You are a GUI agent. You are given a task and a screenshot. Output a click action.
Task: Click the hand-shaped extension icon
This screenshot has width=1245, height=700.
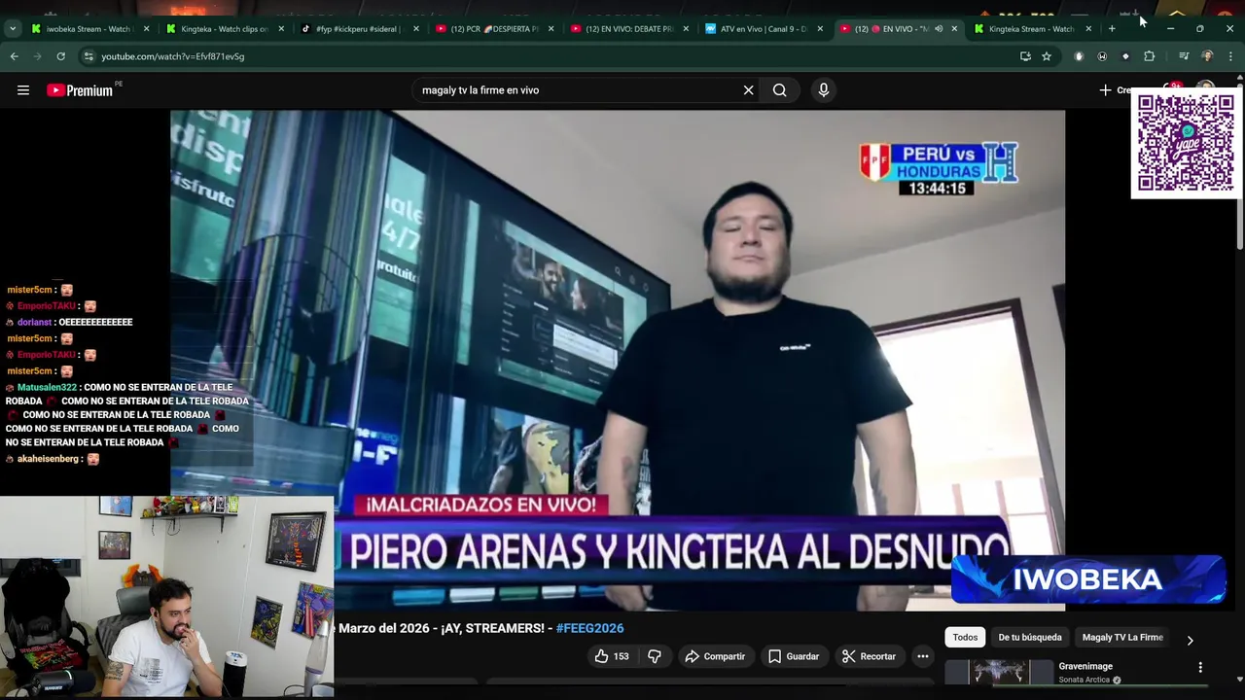pyautogui.click(x=1079, y=56)
